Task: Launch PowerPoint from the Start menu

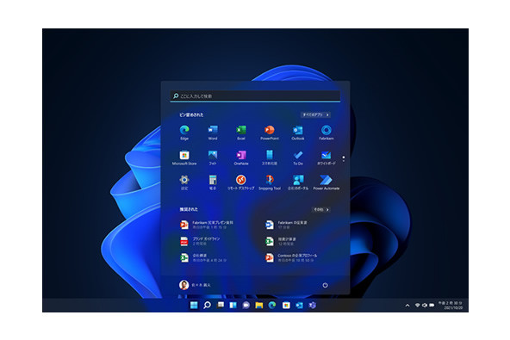Action: coord(270,133)
